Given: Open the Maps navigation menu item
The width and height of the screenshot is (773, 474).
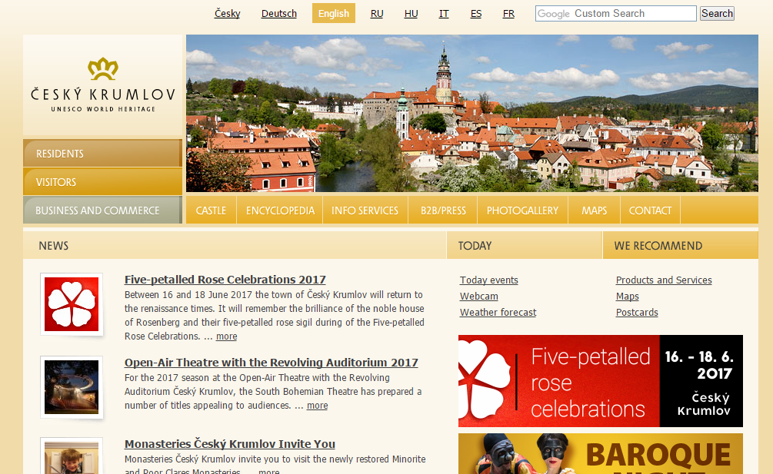Looking at the screenshot, I should coord(594,210).
